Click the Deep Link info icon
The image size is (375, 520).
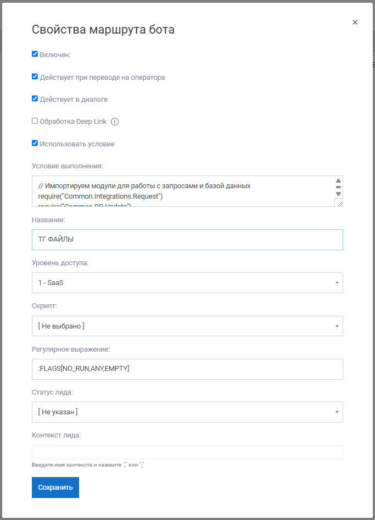coord(115,122)
